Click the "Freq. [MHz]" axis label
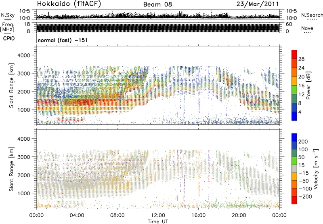The image size is (323, 224). [7, 27]
